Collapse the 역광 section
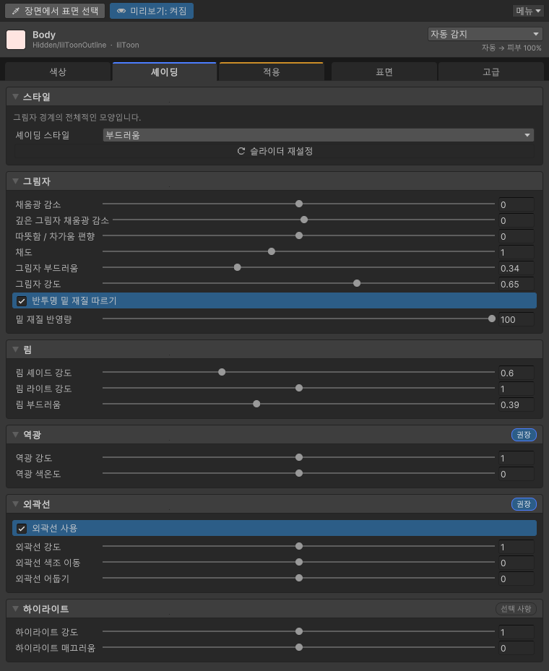 click(x=15, y=435)
